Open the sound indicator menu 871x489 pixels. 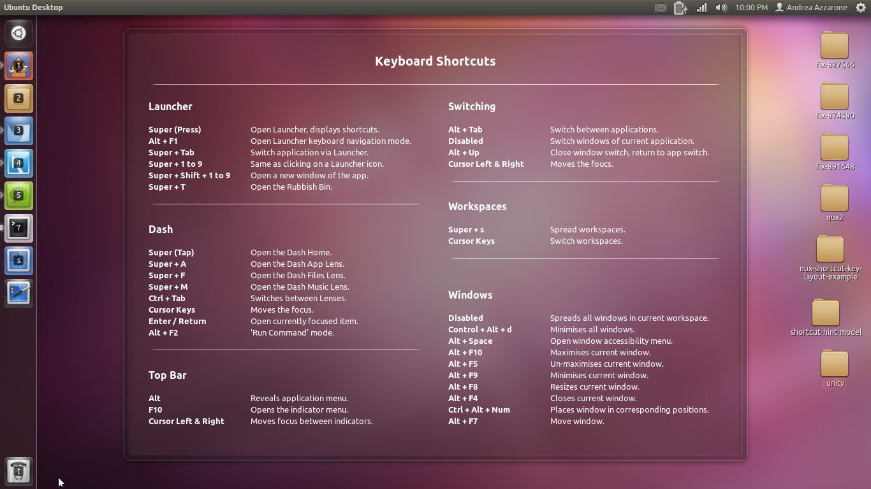click(x=721, y=8)
